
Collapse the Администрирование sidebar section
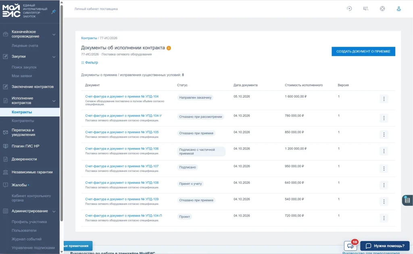pyautogui.click(x=54, y=211)
